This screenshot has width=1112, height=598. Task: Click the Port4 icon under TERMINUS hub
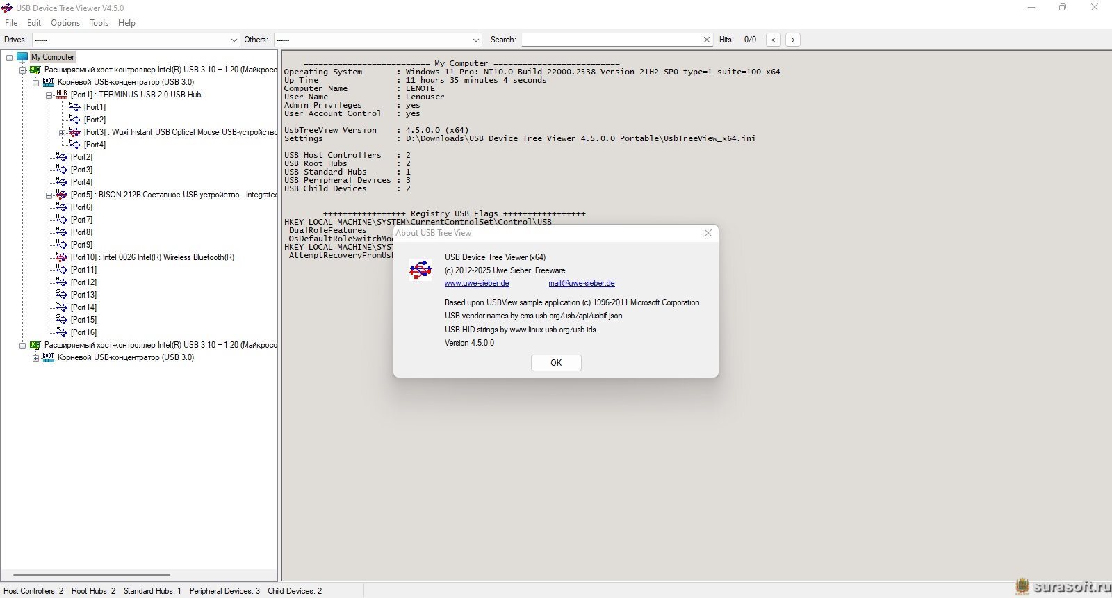tap(74, 145)
